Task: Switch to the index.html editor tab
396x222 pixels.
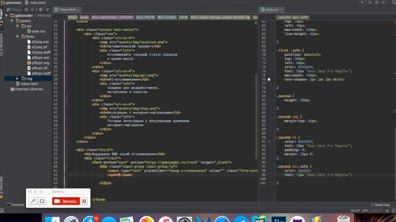Action: coord(67,10)
